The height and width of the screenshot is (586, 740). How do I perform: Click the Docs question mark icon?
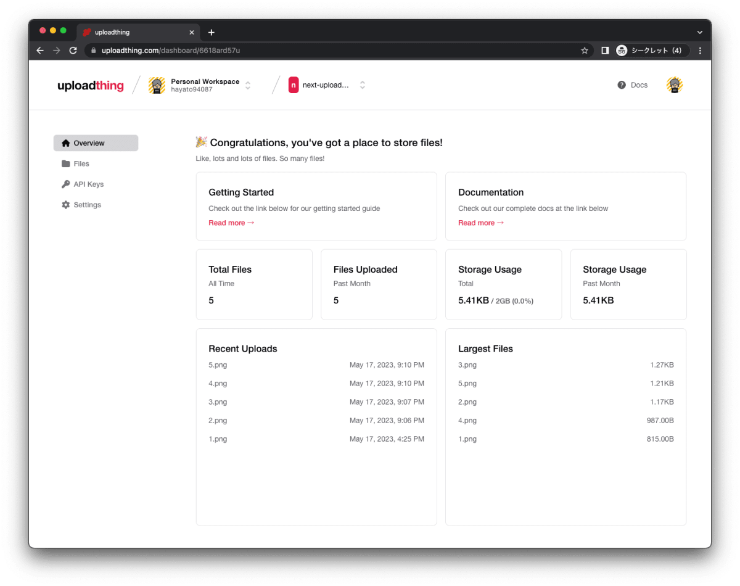621,85
